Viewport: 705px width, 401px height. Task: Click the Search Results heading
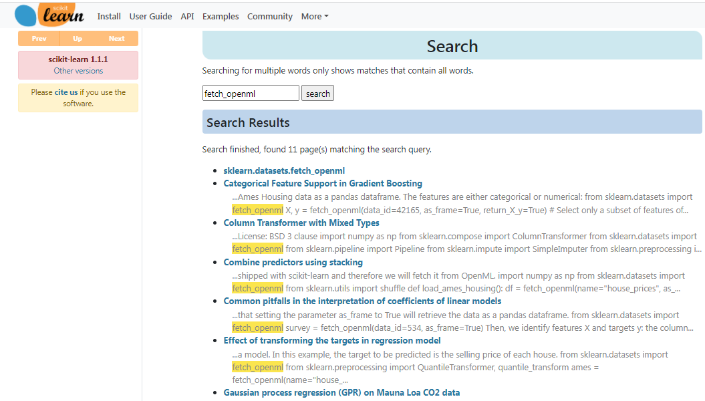[x=248, y=123]
